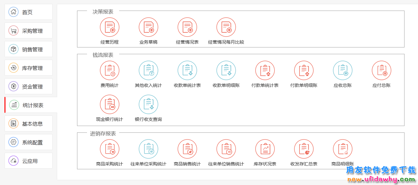Open 收发存汇总表 report
The image size is (418, 185).
(x=304, y=149)
